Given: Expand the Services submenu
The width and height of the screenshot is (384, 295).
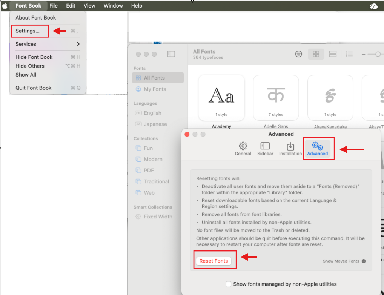Looking at the screenshot, I should point(48,44).
